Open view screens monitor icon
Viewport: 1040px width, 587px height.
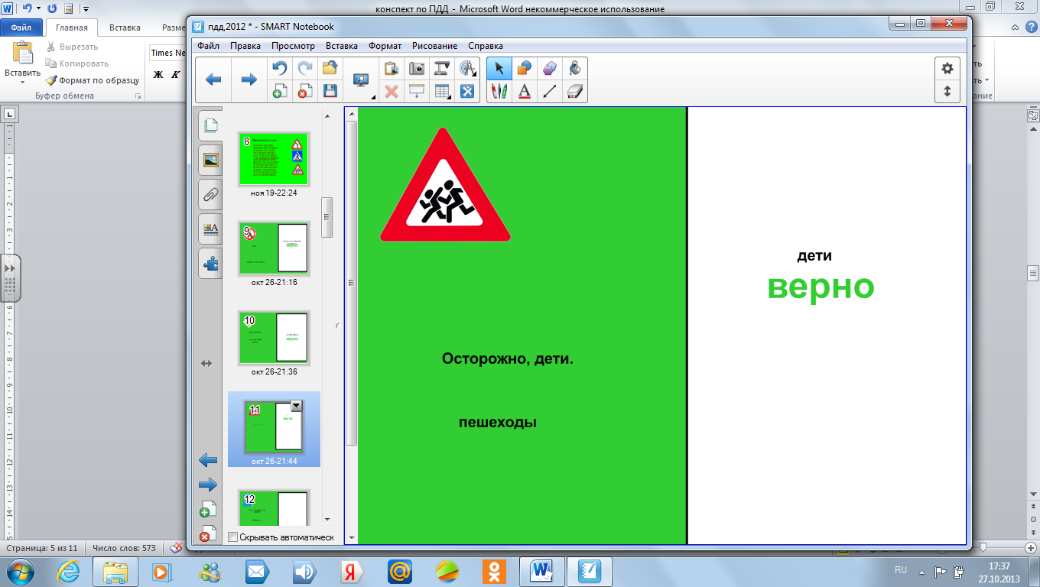click(360, 79)
